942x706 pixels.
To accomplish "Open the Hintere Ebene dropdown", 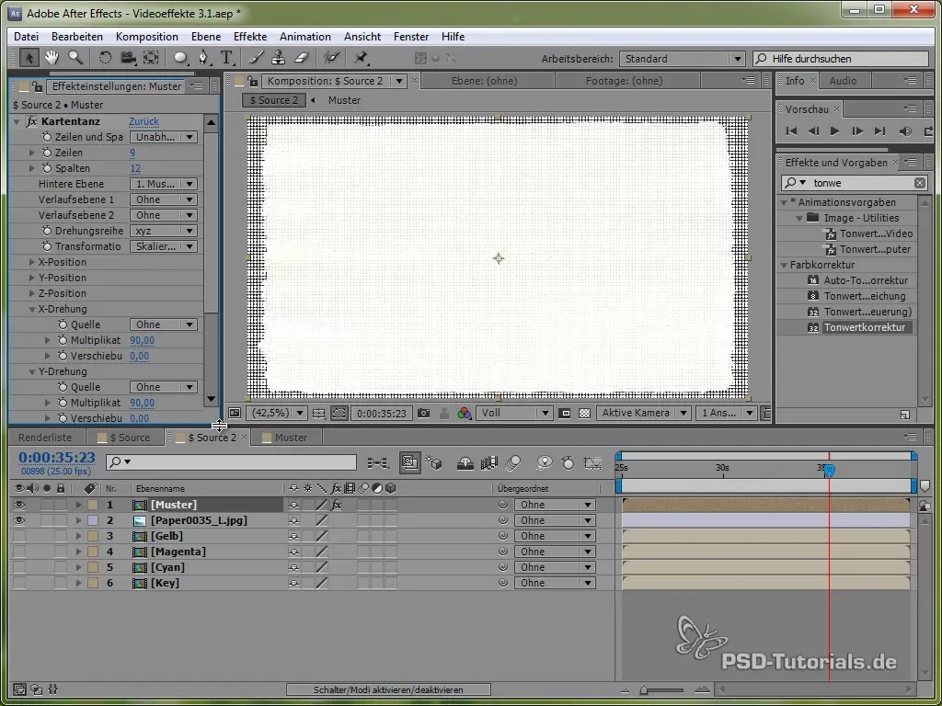I will pyautogui.click(x=164, y=184).
